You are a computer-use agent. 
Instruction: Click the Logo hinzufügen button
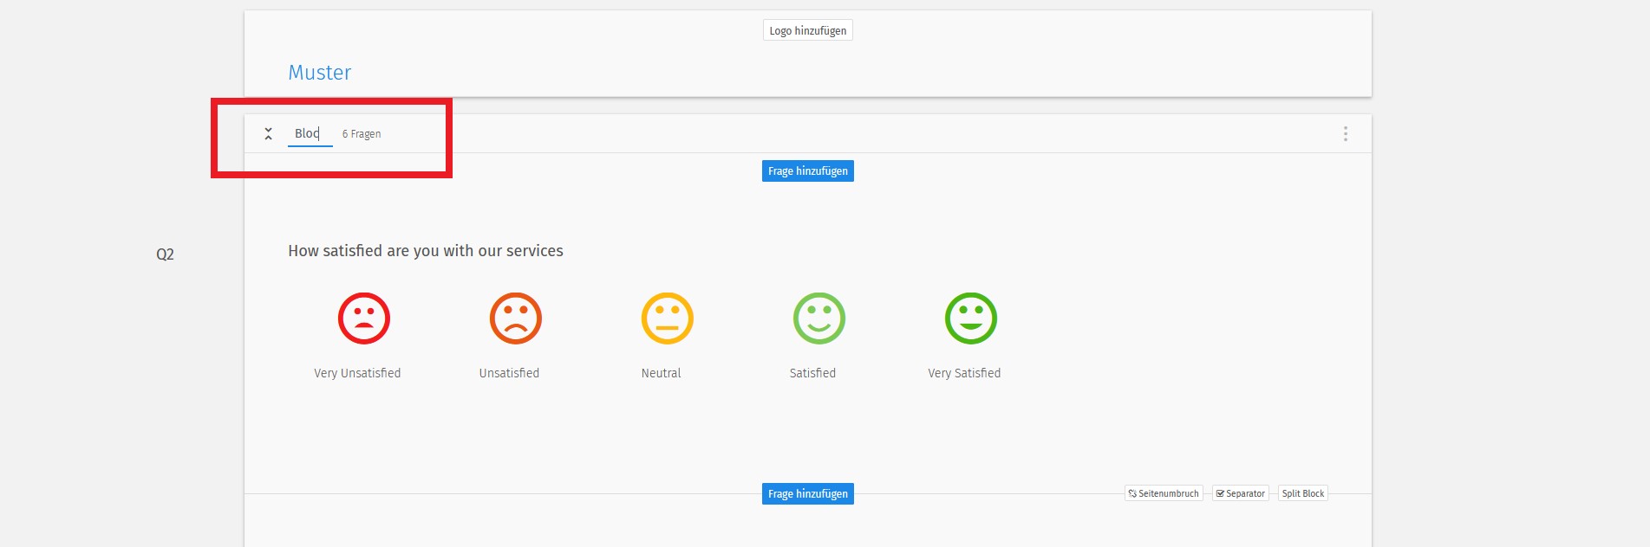coord(808,30)
